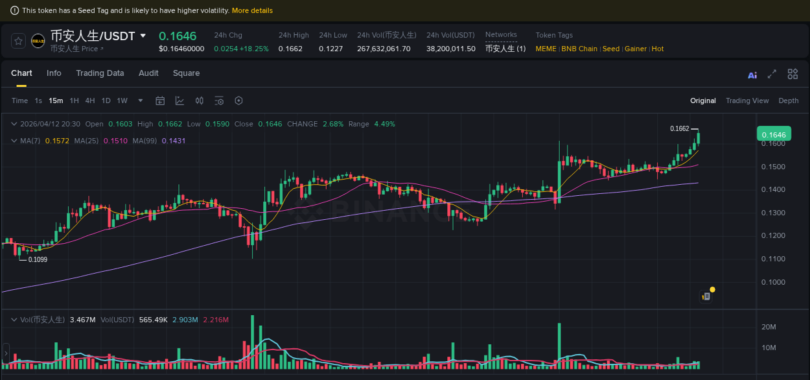Click the hexagon settings icon on chart toolbar

tap(238, 101)
